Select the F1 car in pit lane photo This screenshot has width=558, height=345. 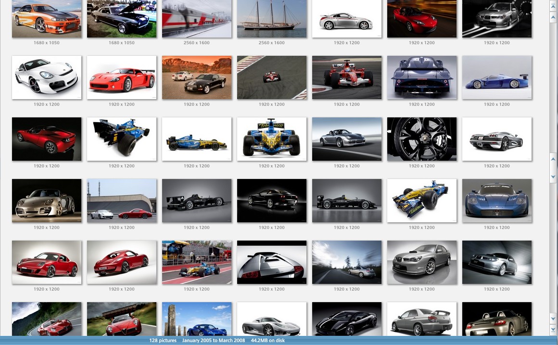(x=197, y=262)
